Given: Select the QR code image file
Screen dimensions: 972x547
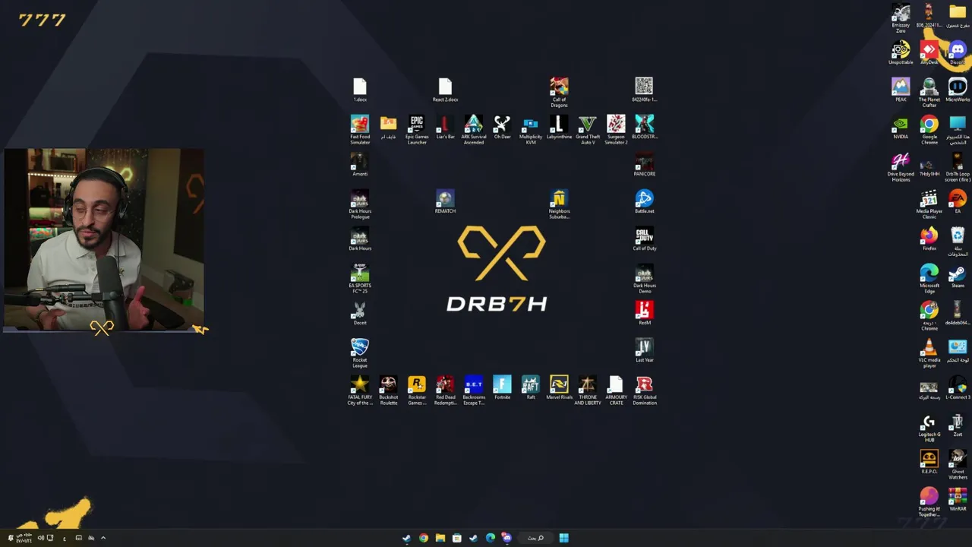Looking at the screenshot, I should tap(644, 90).
